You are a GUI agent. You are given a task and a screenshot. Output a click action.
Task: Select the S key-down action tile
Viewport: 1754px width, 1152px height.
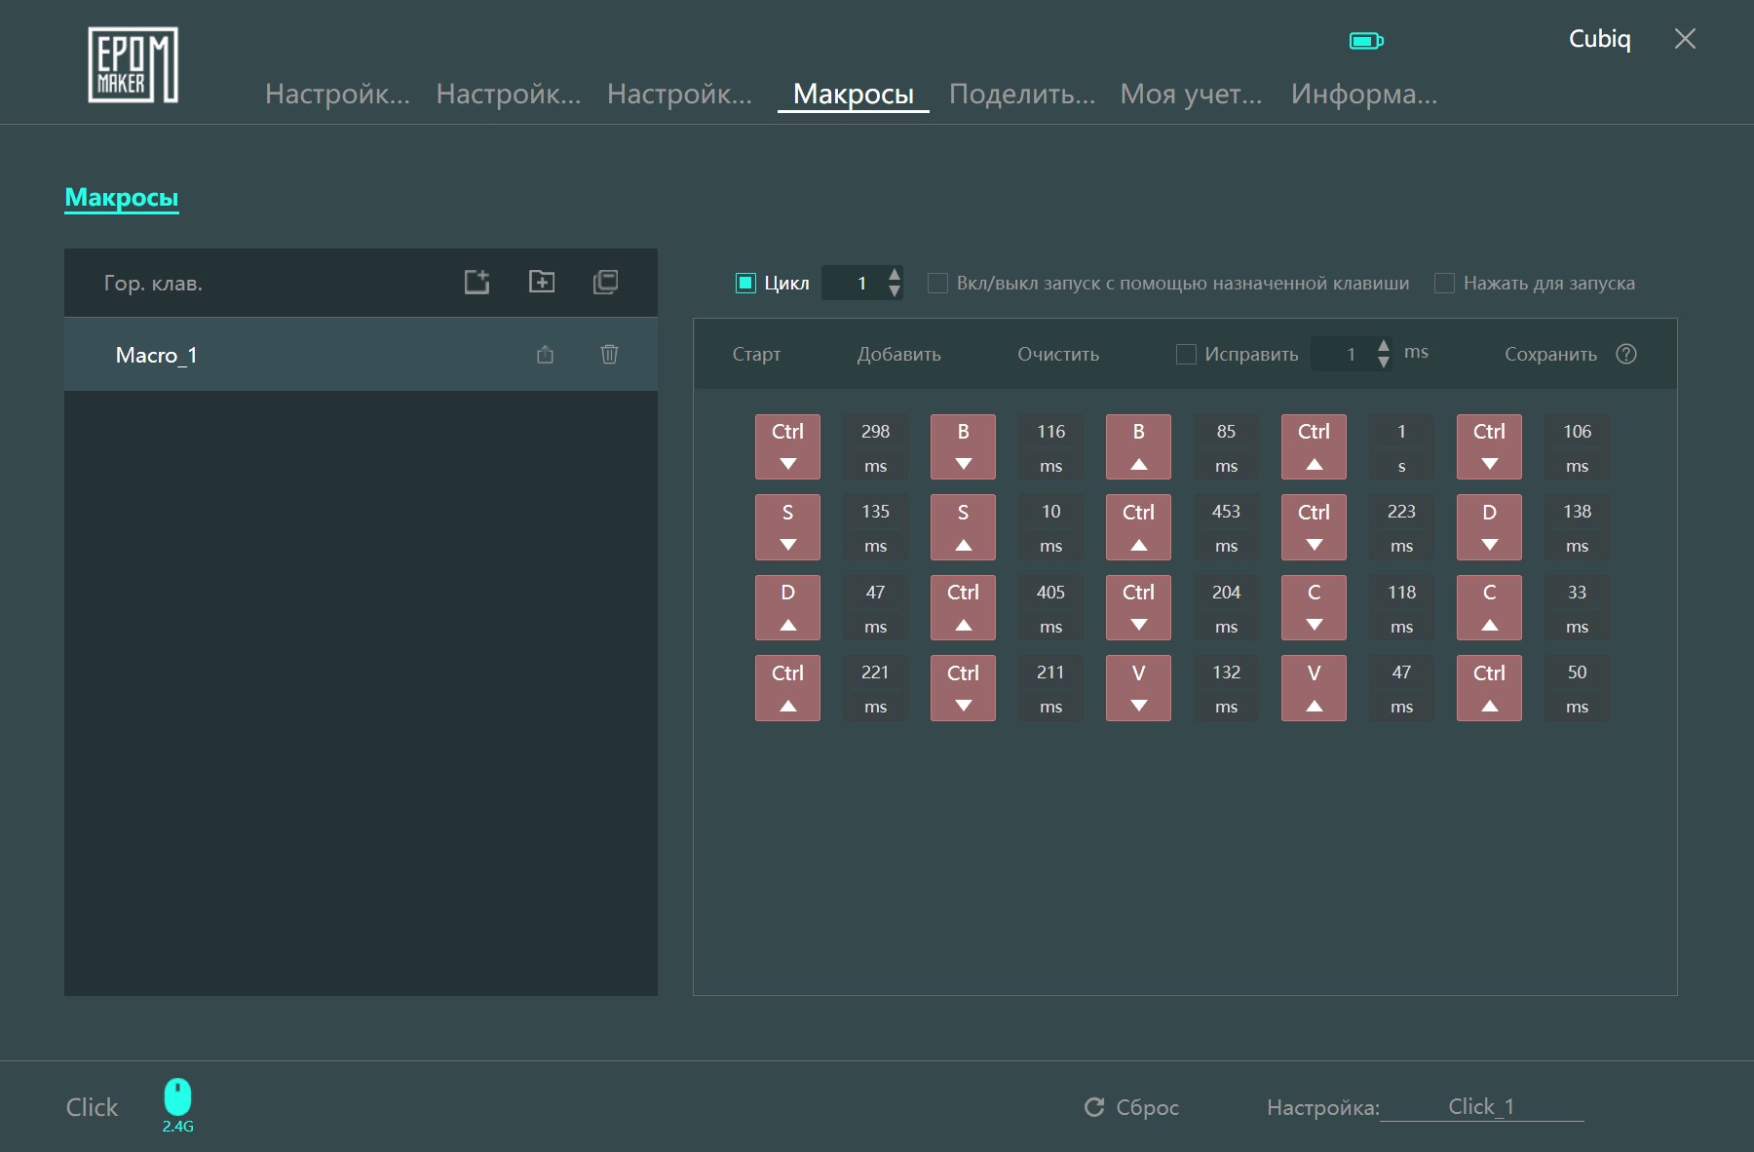(x=787, y=527)
